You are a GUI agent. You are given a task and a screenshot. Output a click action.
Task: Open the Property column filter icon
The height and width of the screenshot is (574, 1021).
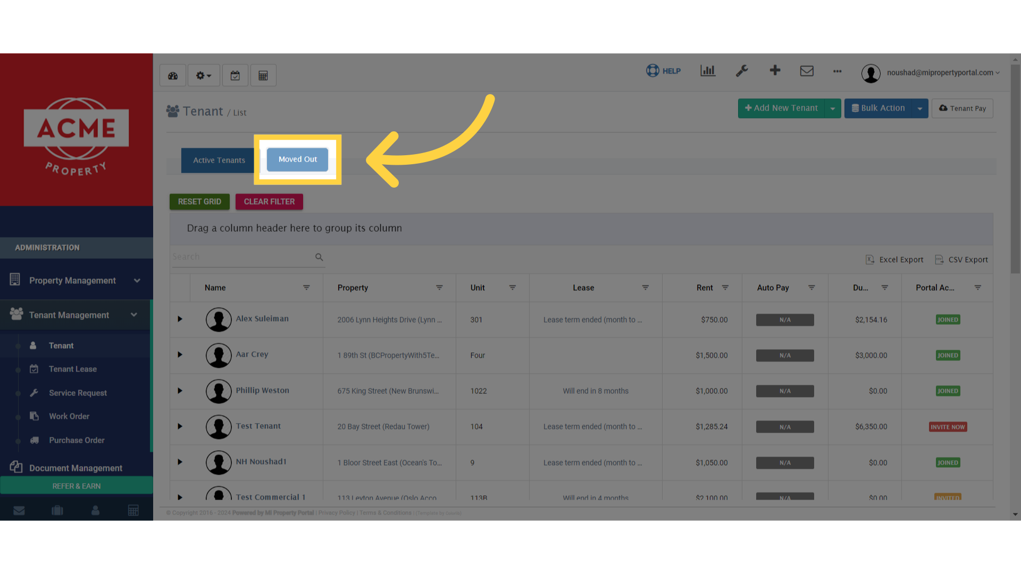click(x=439, y=288)
